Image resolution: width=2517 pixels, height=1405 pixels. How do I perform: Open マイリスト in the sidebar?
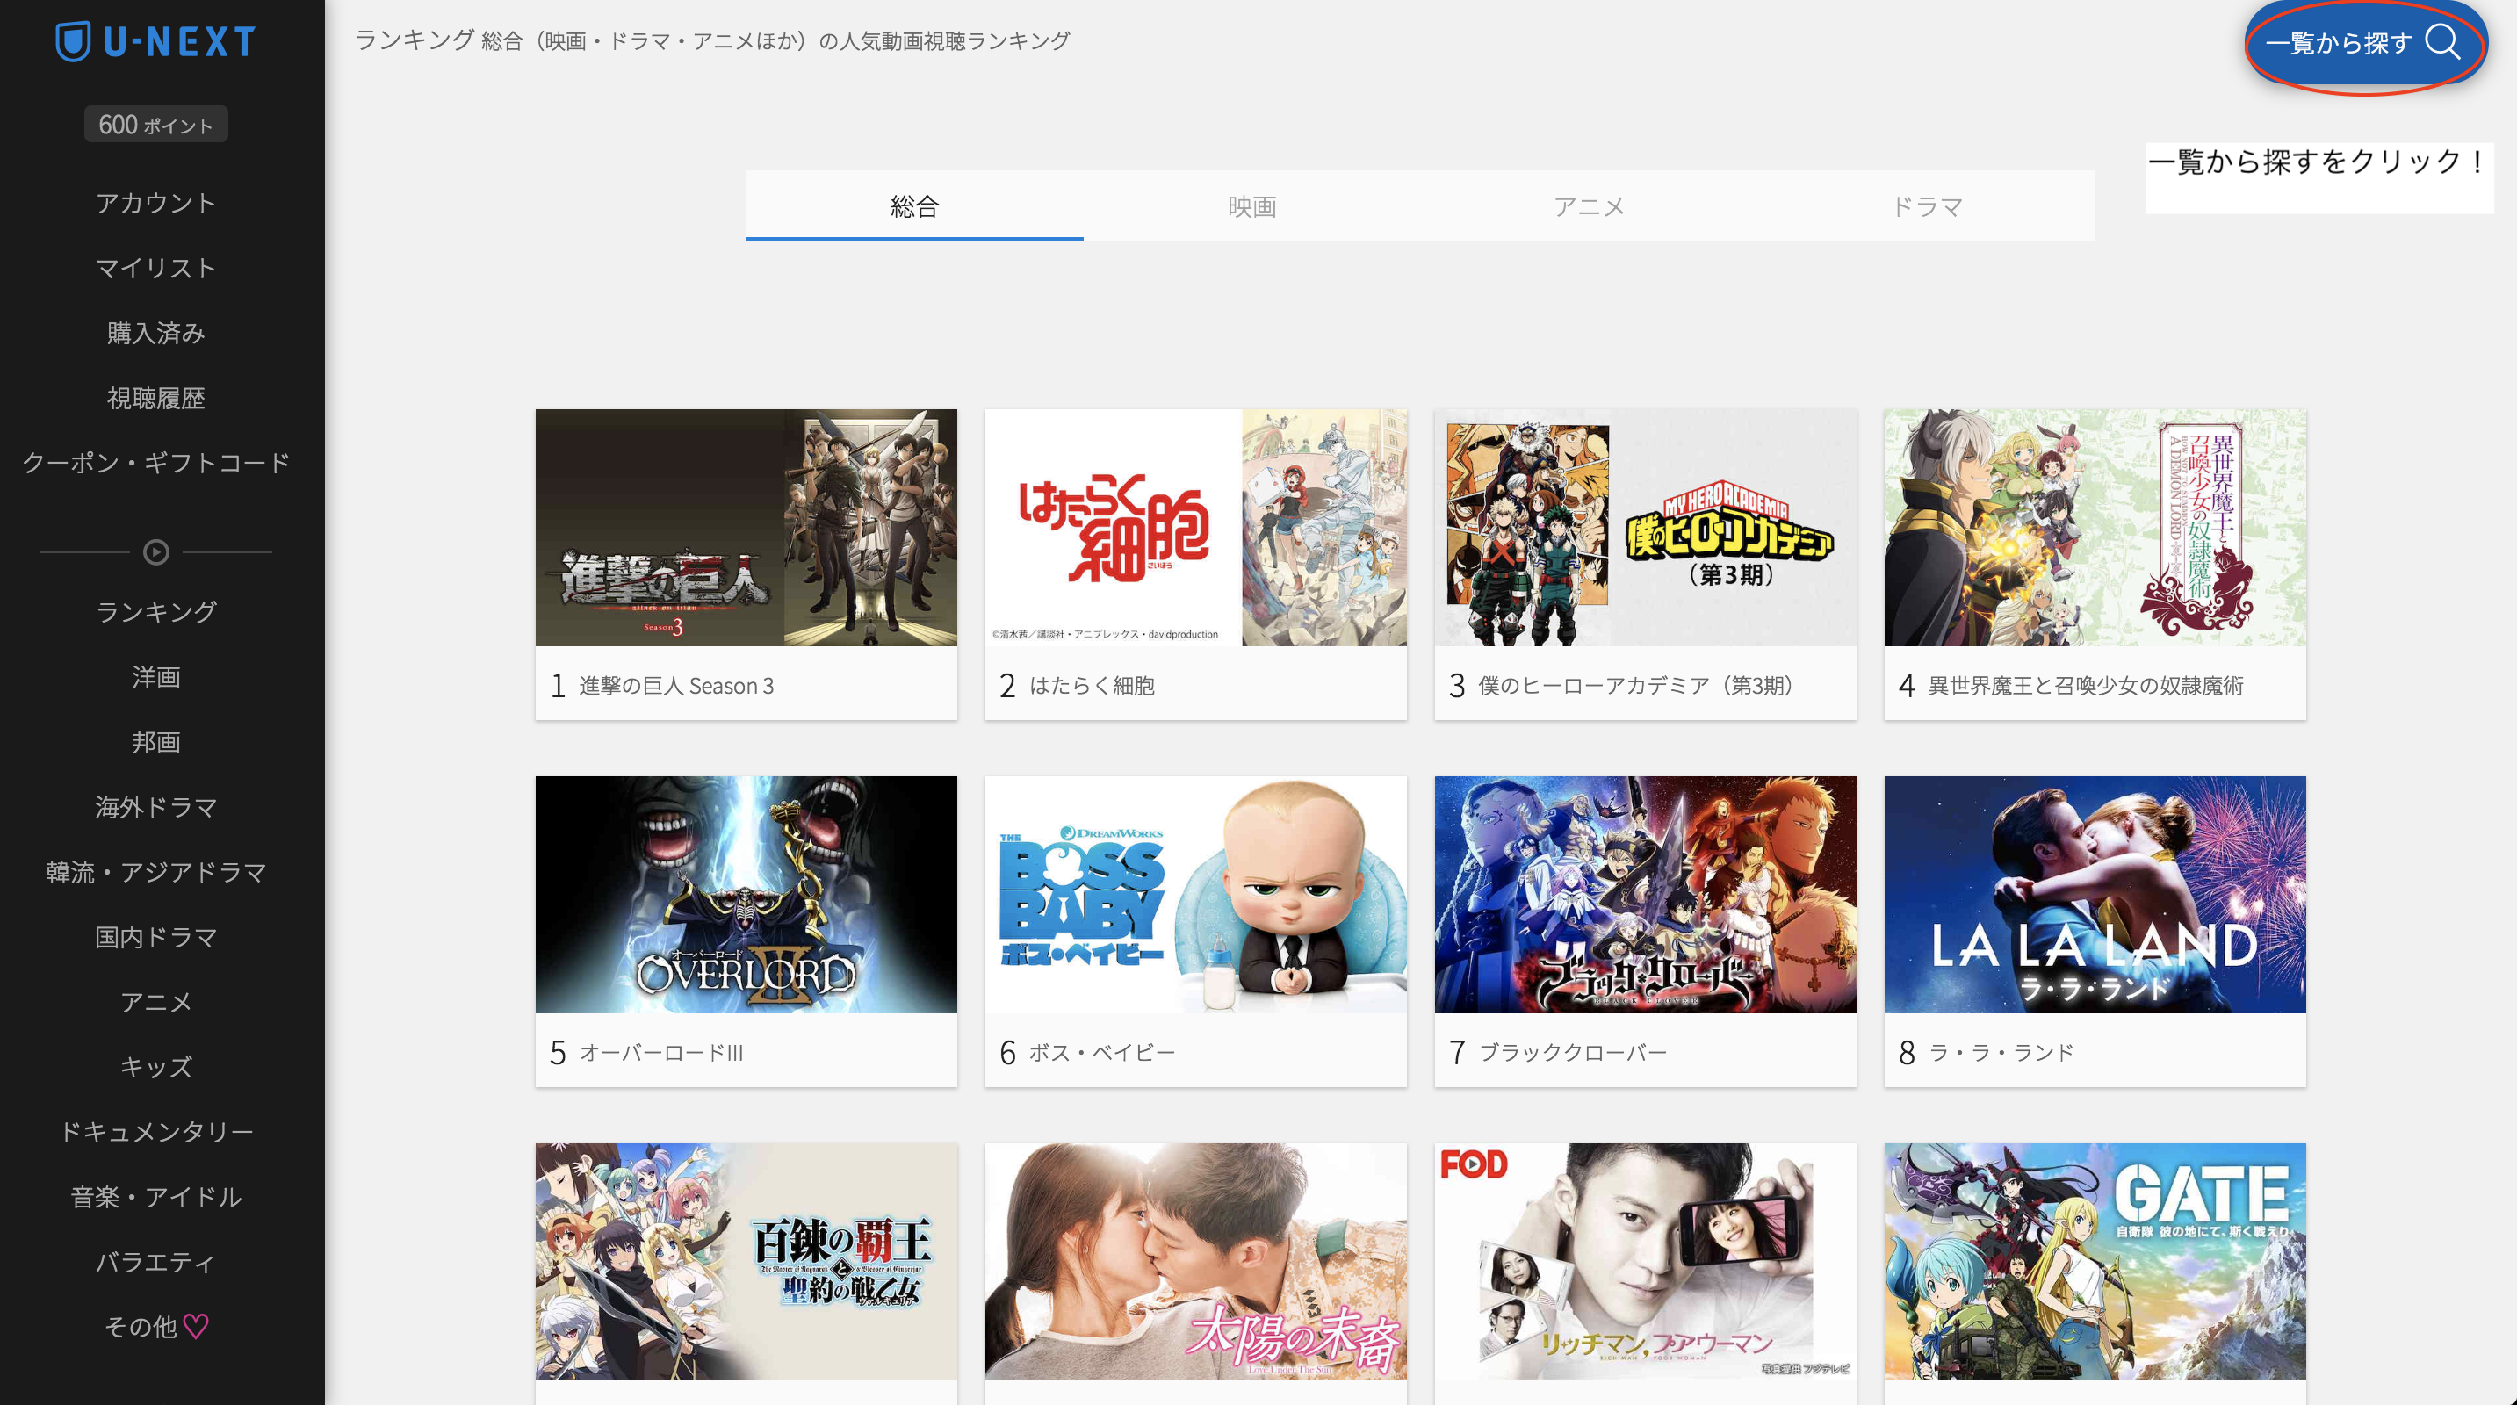click(156, 268)
